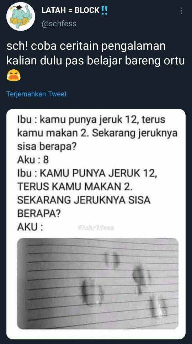
Task: Tap the first line Ibu : kamu punya jeruk
Action: point(91,121)
